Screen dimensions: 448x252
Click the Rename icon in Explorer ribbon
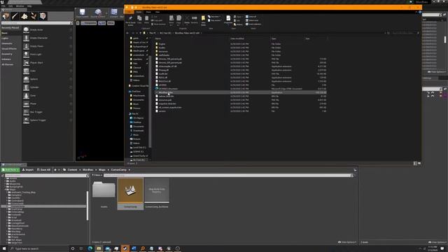click(195, 20)
